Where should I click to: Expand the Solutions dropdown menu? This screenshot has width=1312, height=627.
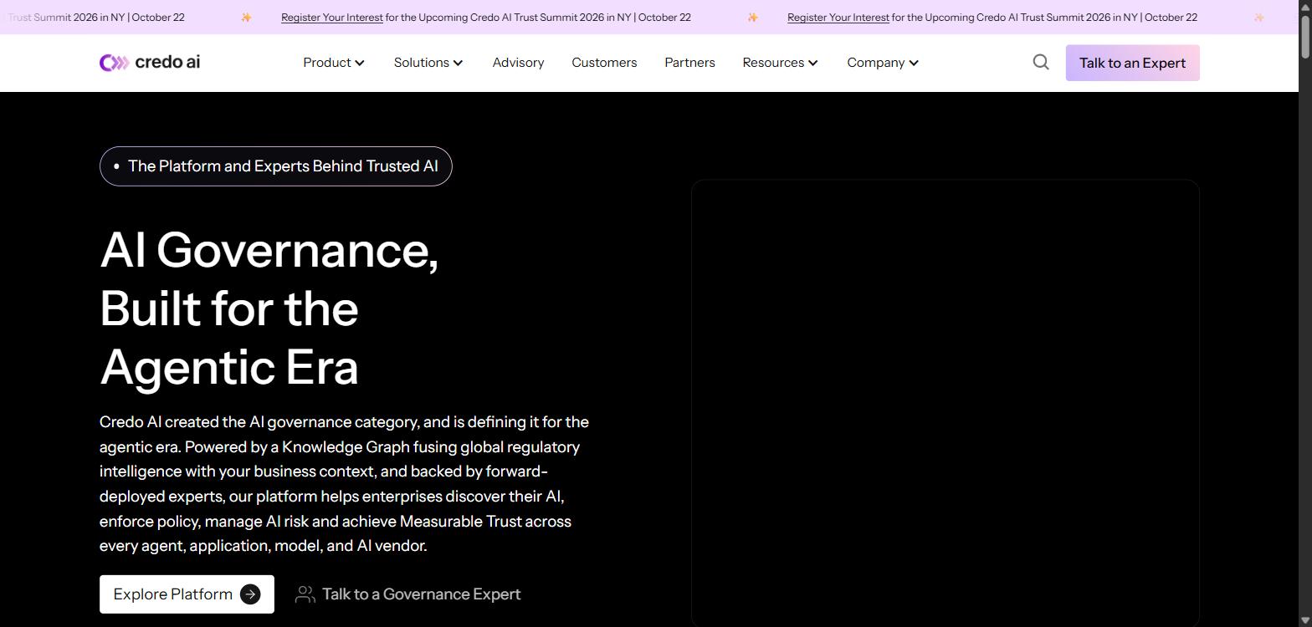tap(428, 63)
